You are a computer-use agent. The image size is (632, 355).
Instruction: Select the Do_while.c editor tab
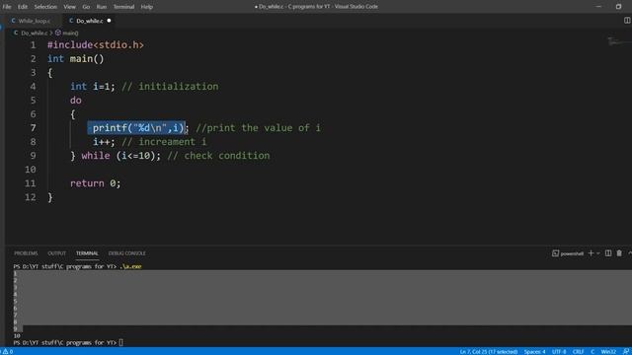point(90,21)
